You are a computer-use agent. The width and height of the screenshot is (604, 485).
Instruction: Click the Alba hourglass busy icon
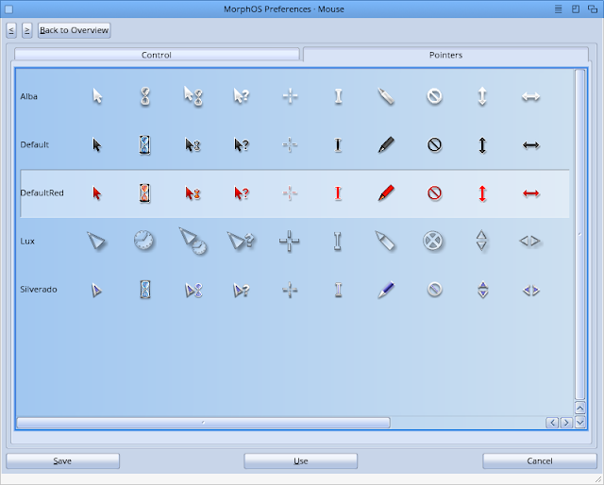click(145, 96)
